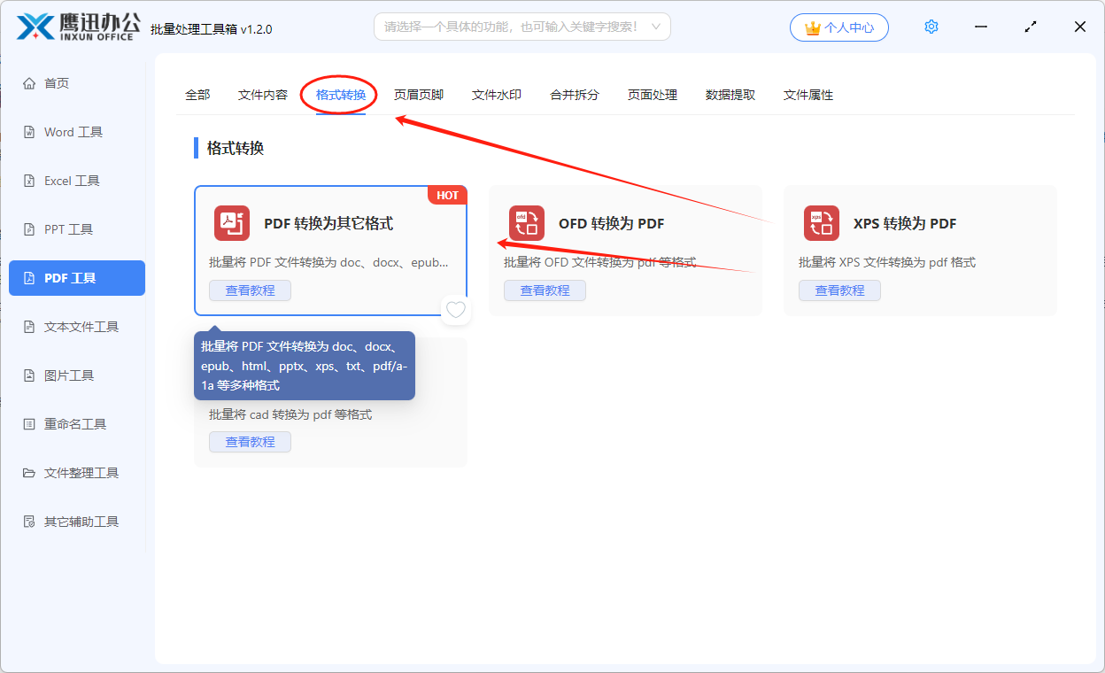The width and height of the screenshot is (1105, 673).
Task: Click the 批量将 XPS 文件转换 description
Action: tap(887, 262)
